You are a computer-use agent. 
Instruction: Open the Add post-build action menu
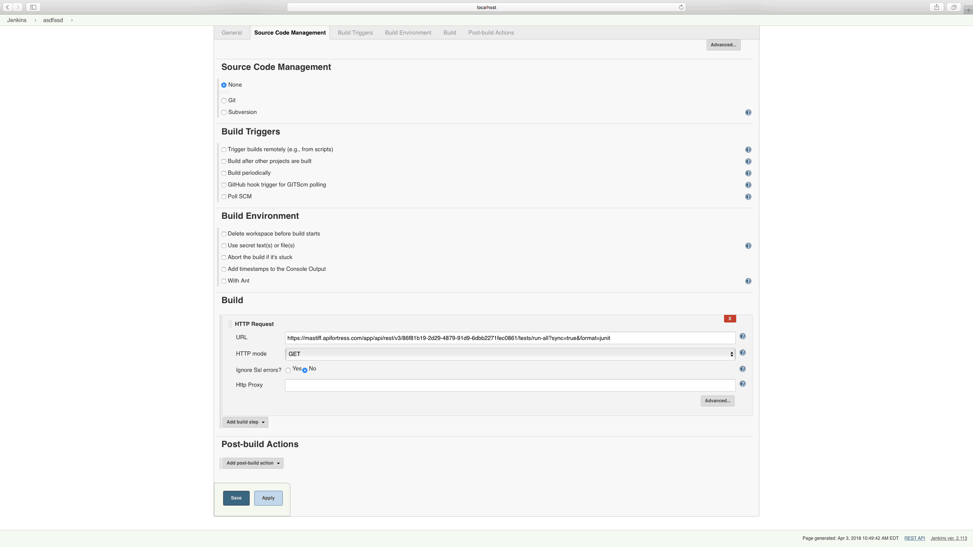(x=252, y=463)
